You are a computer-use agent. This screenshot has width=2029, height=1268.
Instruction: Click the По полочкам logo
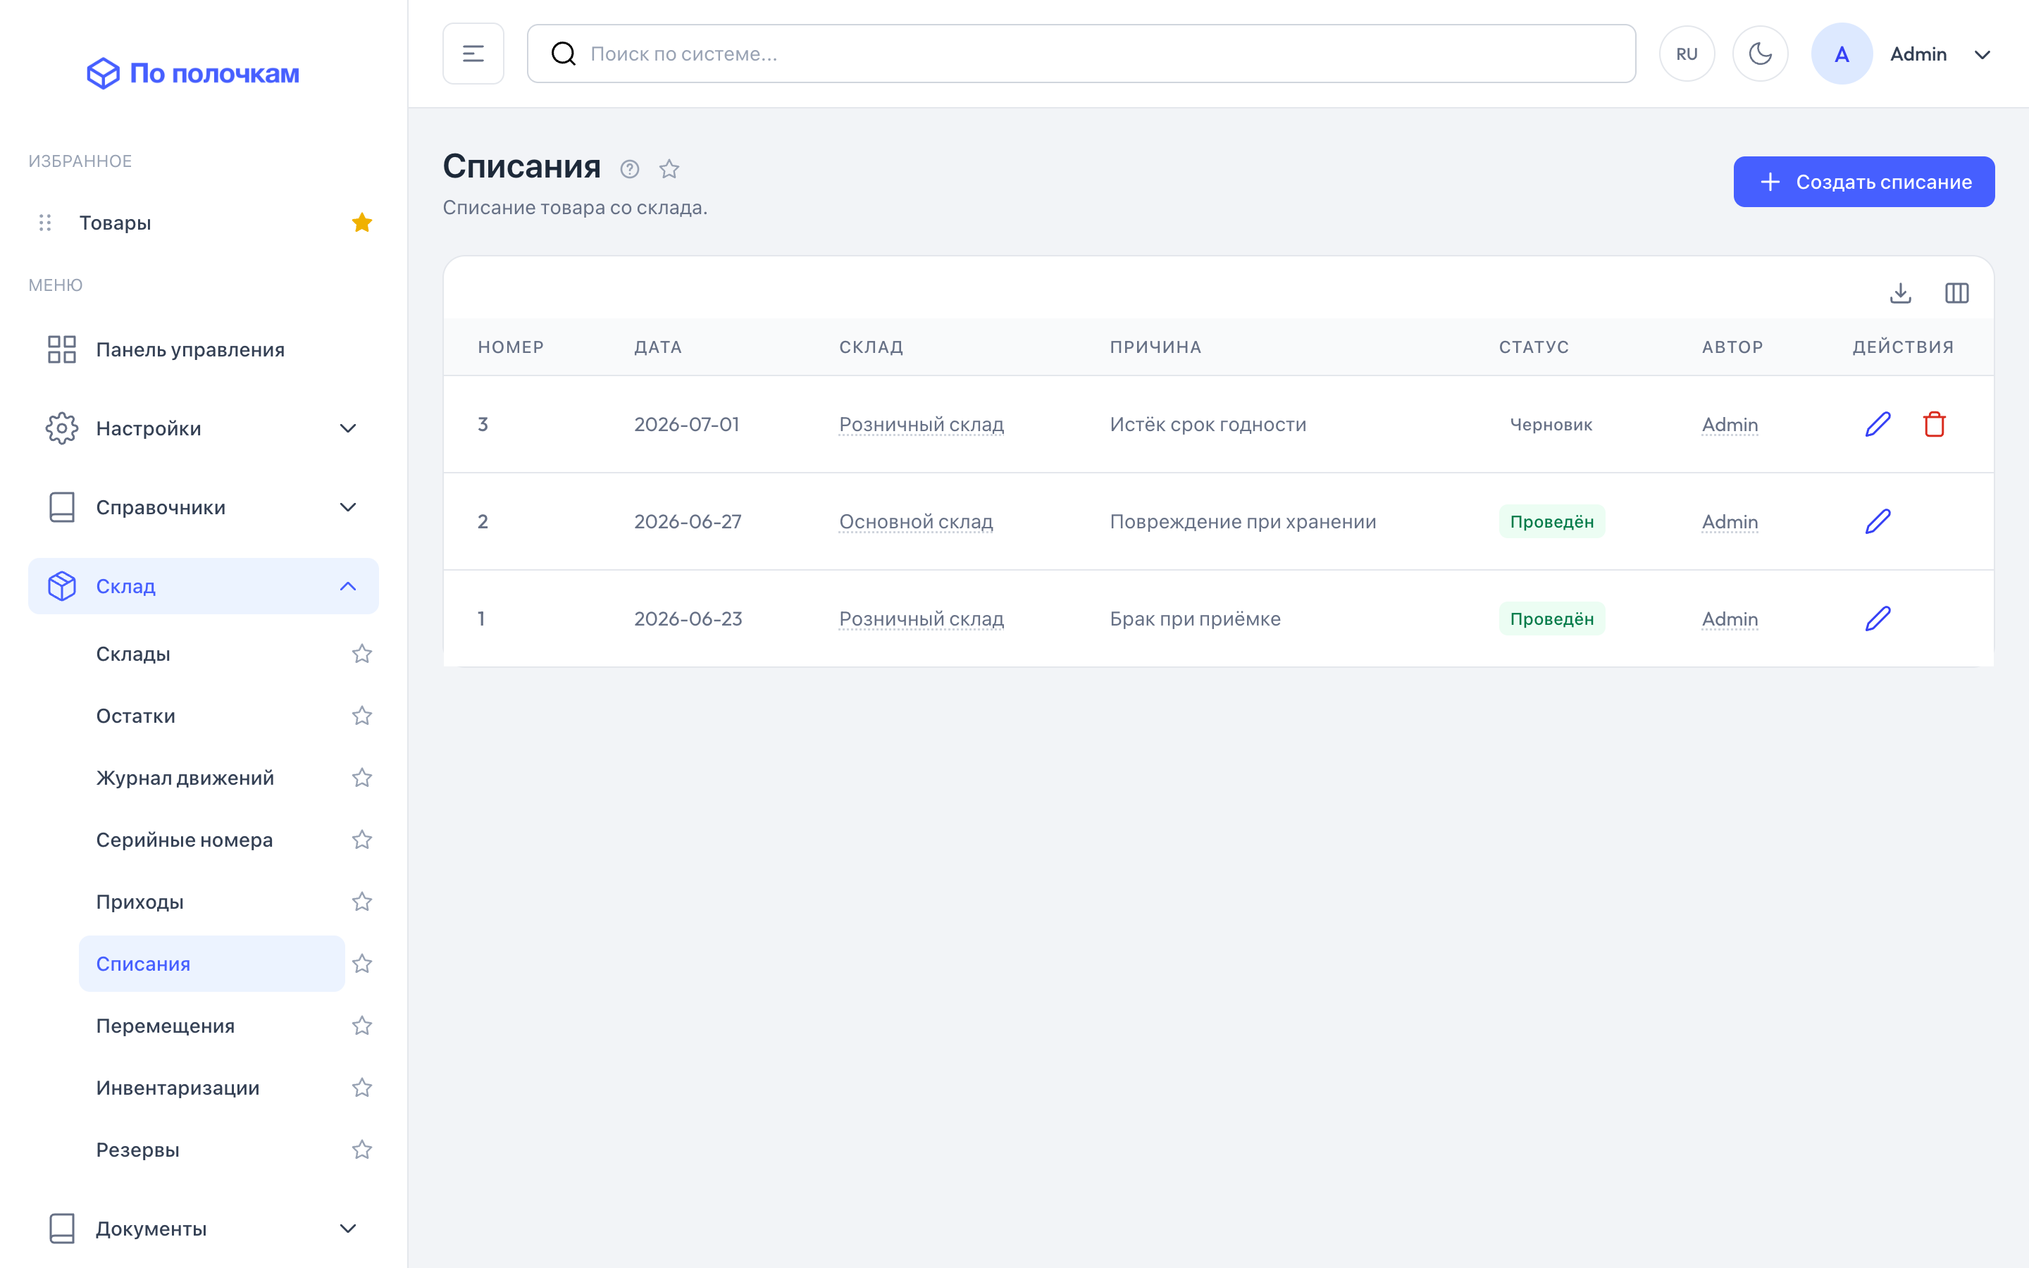(193, 73)
